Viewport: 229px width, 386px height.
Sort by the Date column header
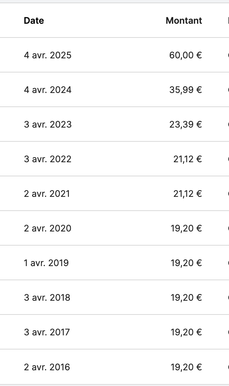click(34, 21)
